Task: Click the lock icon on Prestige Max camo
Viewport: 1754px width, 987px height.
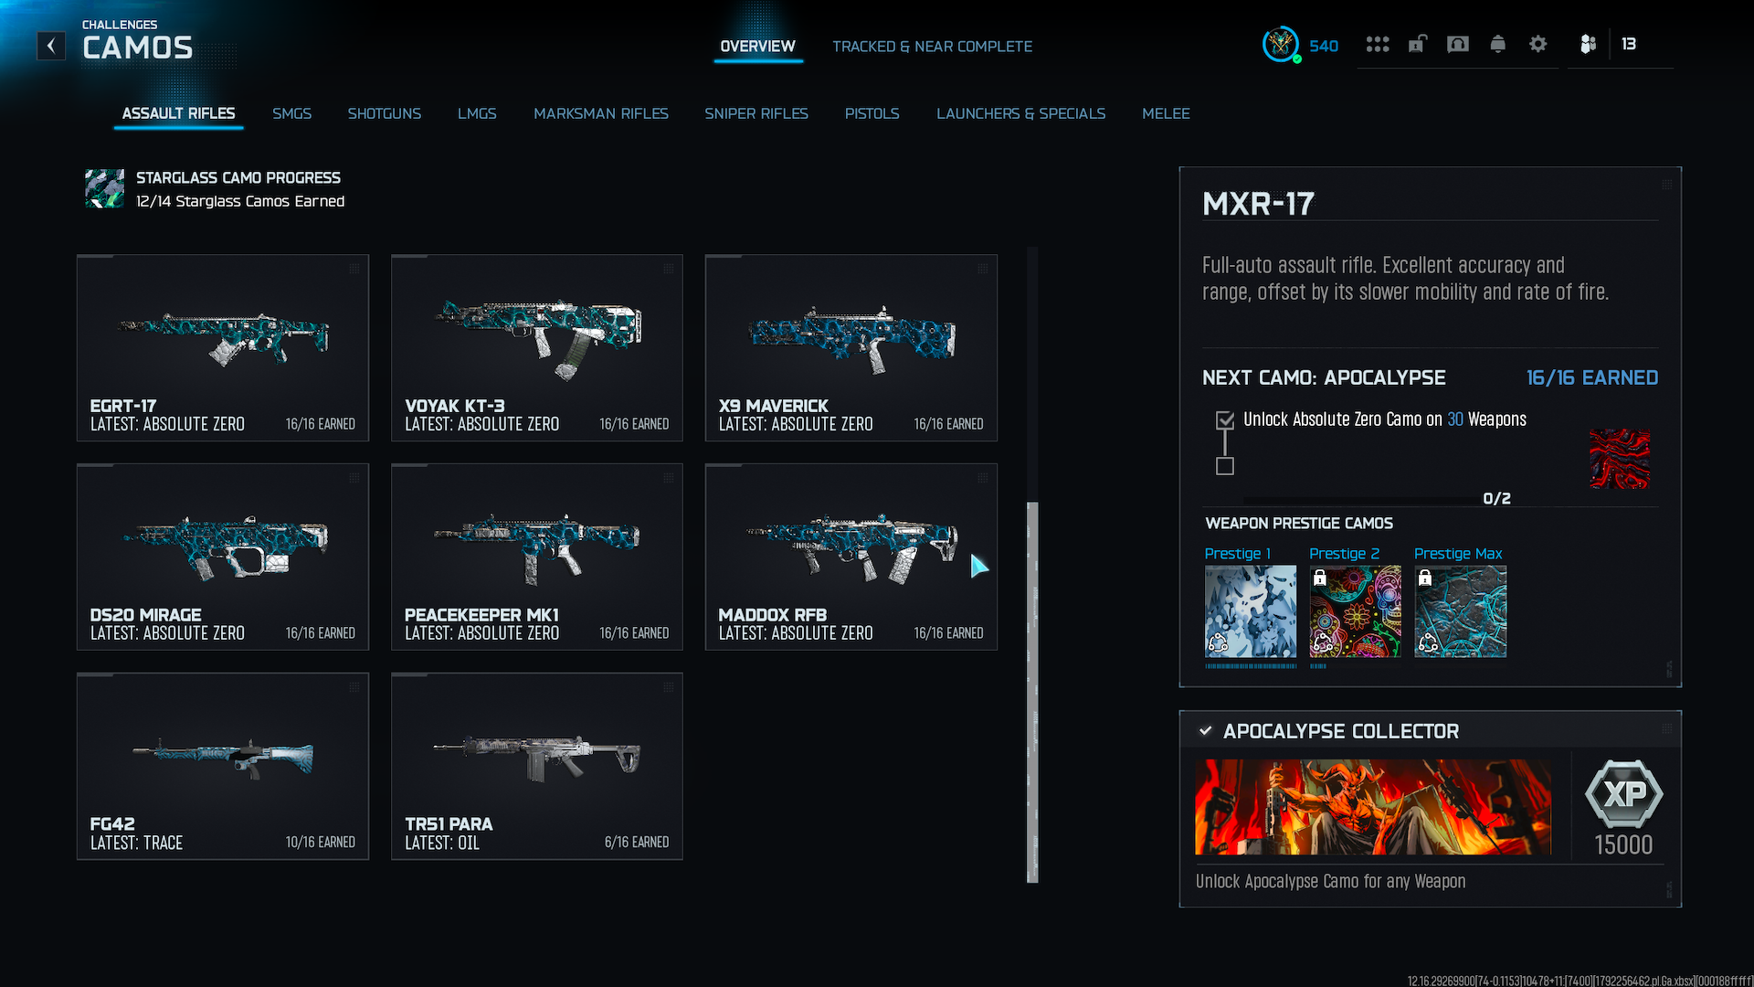Action: point(1425,578)
